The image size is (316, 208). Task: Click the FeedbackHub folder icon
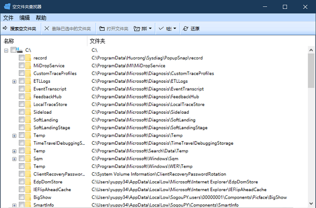pos(28,96)
